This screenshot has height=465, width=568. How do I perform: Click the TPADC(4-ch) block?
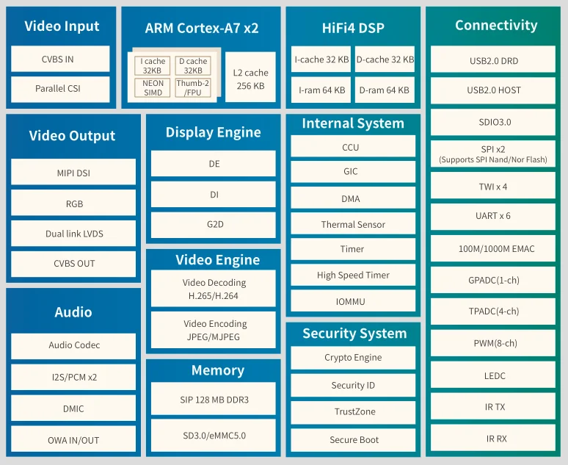click(x=493, y=311)
